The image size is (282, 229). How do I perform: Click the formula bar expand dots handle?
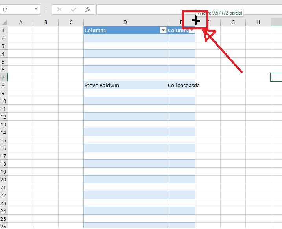(46, 9)
